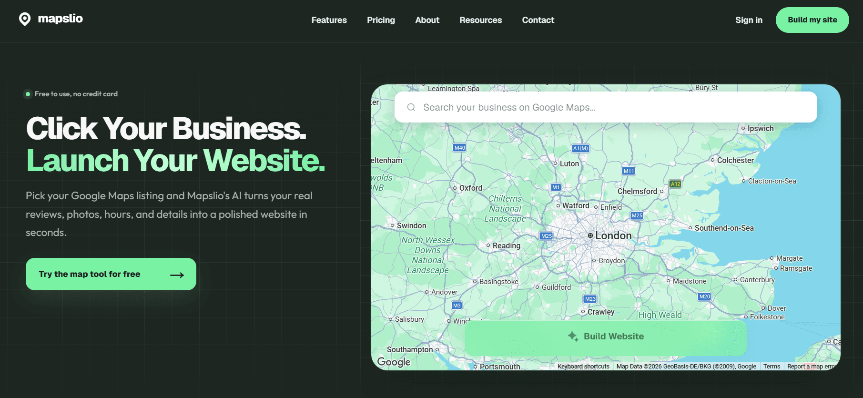Click the North Wessex Downs label
The width and height of the screenshot is (863, 398).
point(428,255)
